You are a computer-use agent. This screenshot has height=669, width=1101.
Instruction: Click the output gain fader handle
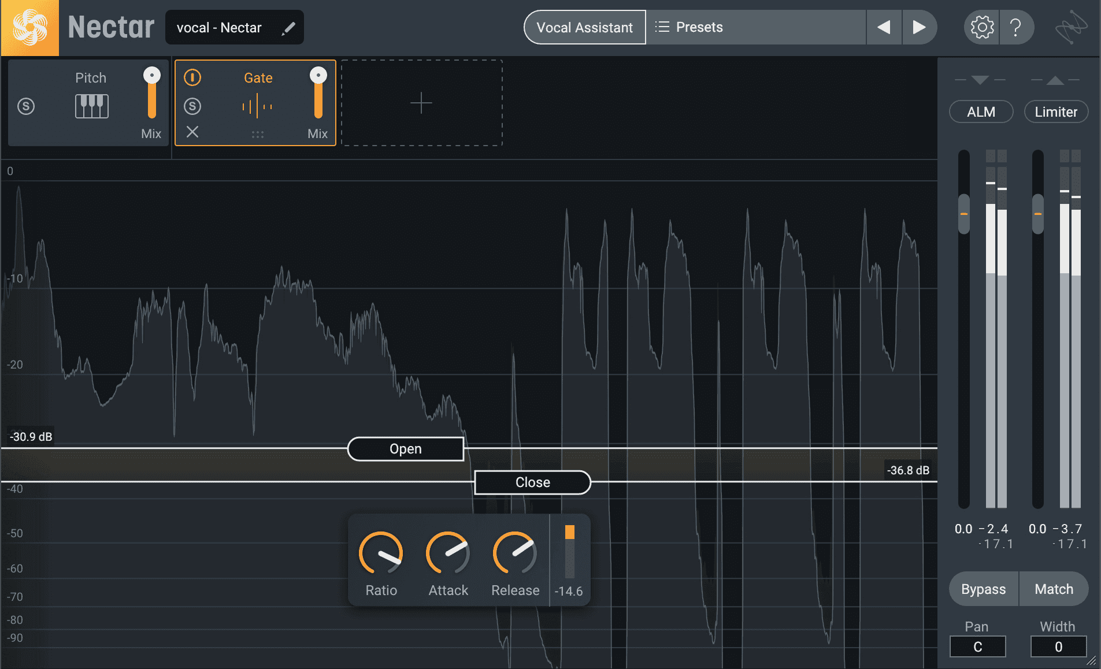(x=1038, y=214)
